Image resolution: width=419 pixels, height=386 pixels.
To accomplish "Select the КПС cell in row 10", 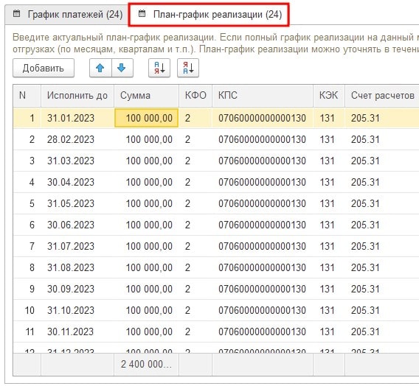I will [263, 310].
